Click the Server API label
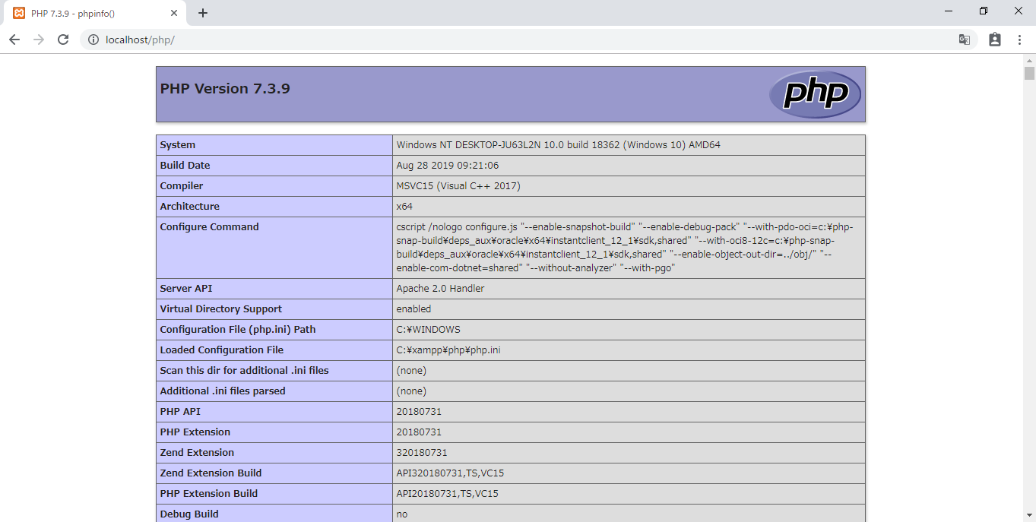The width and height of the screenshot is (1036, 522). tap(186, 289)
